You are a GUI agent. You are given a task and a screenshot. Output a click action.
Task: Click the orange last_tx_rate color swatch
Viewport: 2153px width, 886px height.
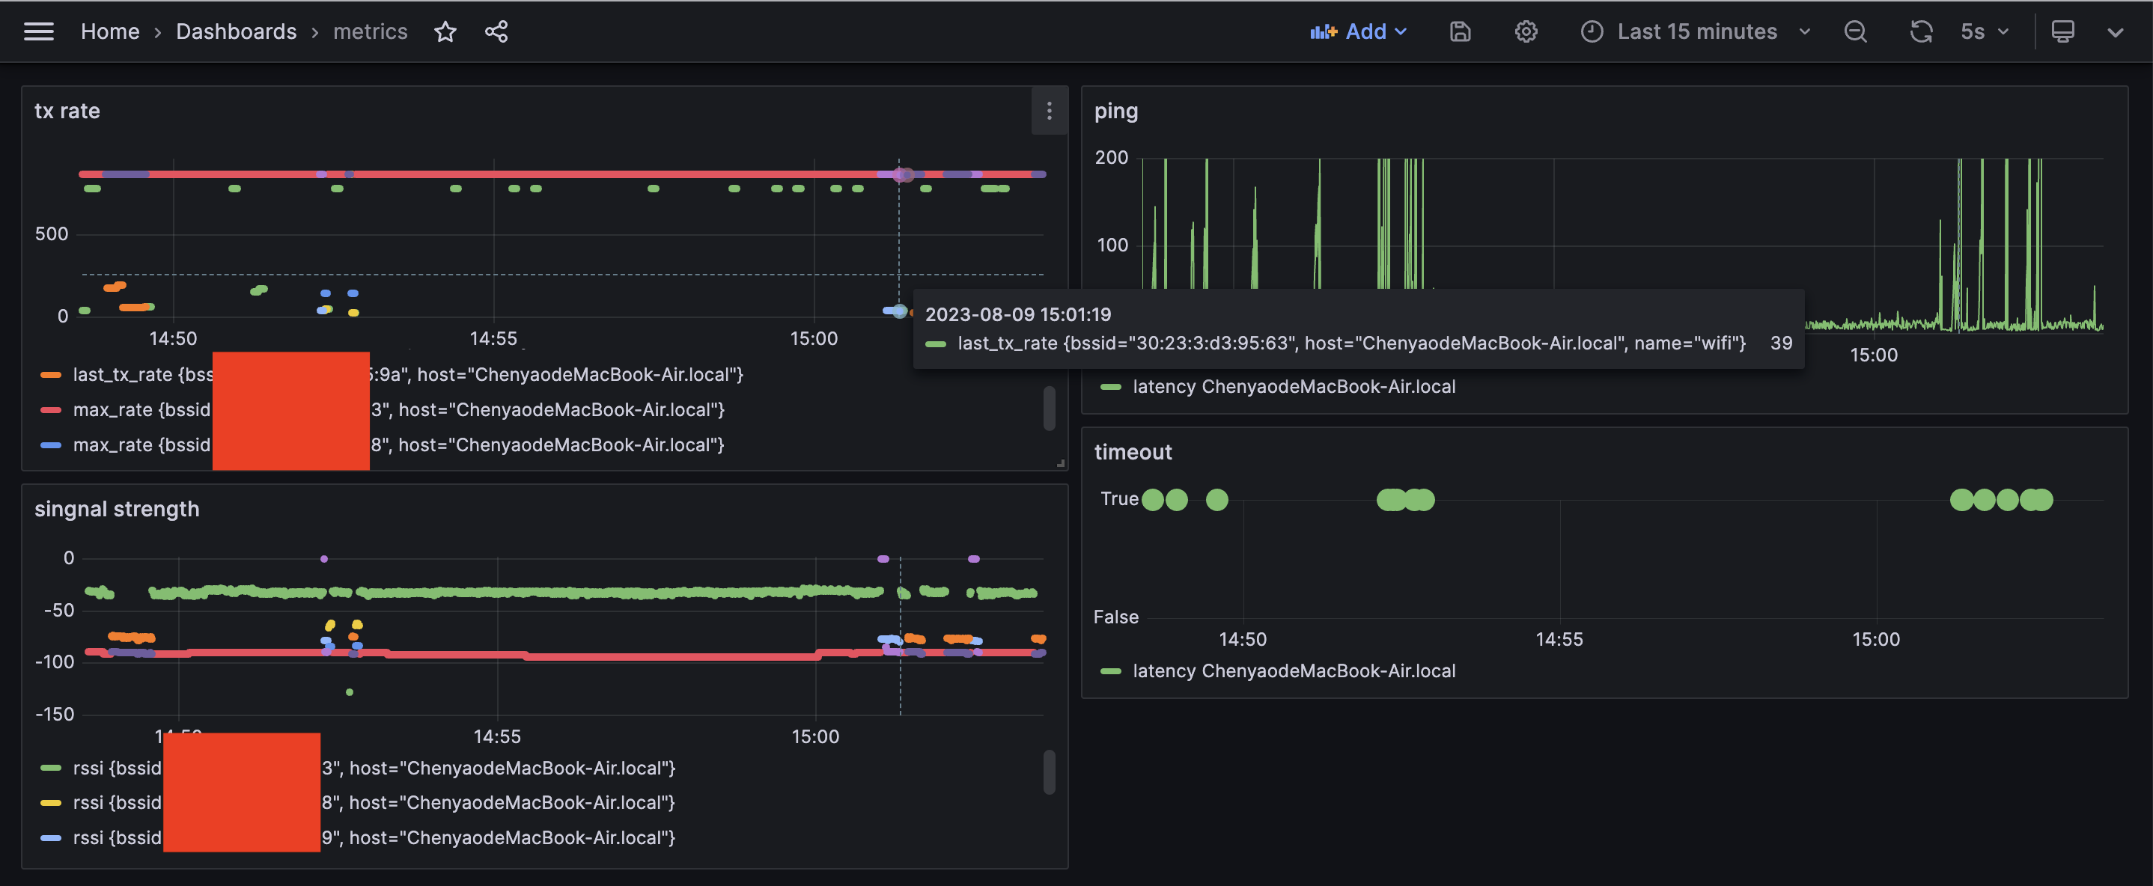(51, 374)
